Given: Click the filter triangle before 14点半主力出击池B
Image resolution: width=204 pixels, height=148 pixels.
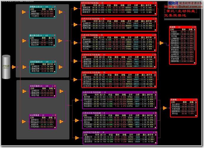Looking at the screenshot, I should [x=77, y=138].
